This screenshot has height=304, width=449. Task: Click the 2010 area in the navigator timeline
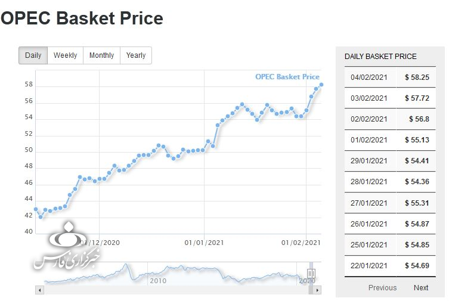click(158, 279)
